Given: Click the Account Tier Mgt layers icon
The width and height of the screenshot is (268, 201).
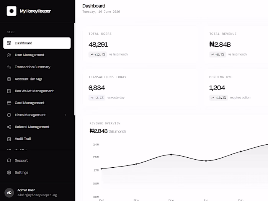Looking at the screenshot, I should (x=9, y=79).
